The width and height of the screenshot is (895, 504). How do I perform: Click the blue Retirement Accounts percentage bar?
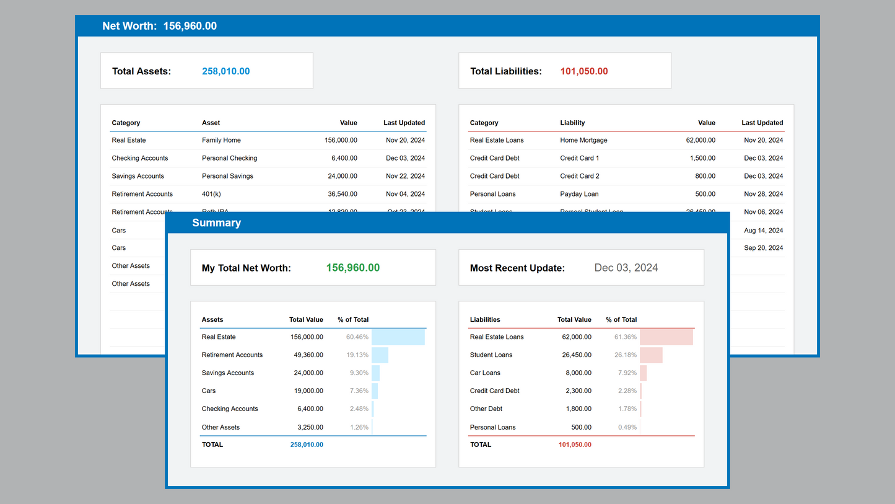pyautogui.click(x=380, y=355)
